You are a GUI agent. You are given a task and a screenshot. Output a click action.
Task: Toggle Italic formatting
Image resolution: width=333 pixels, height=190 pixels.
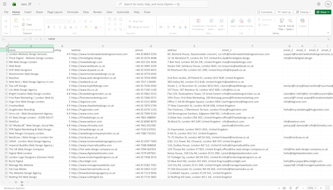(x=54, y=27)
